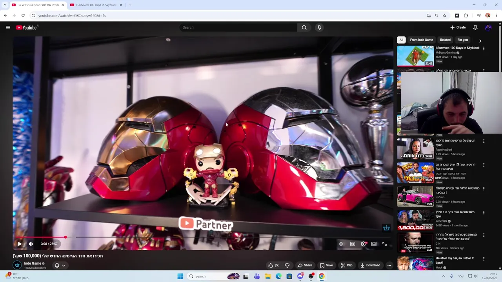The image size is (502, 282).
Task: Open options for the pink car video
Action: pyautogui.click(x=484, y=189)
